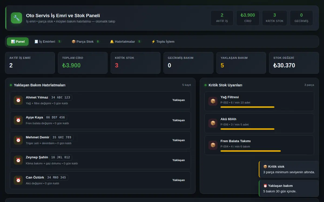Click the Akü 60Ah stock level bar
This screenshot has width=324, height=202.
click(x=247, y=129)
